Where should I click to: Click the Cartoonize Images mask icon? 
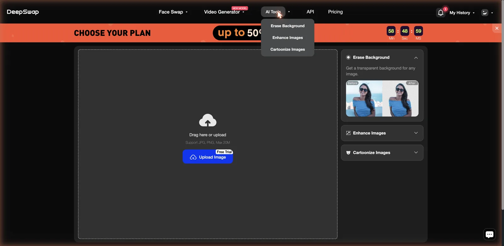point(348,153)
